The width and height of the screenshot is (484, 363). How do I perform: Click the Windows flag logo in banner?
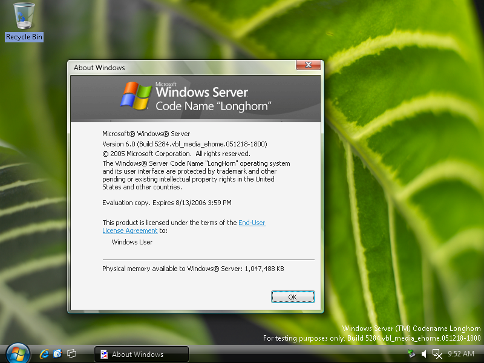[x=136, y=96]
